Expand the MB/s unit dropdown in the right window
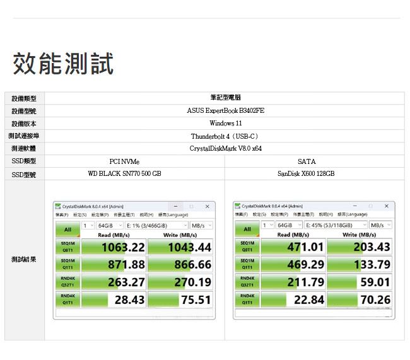This screenshot has width=410, height=360. (380, 225)
